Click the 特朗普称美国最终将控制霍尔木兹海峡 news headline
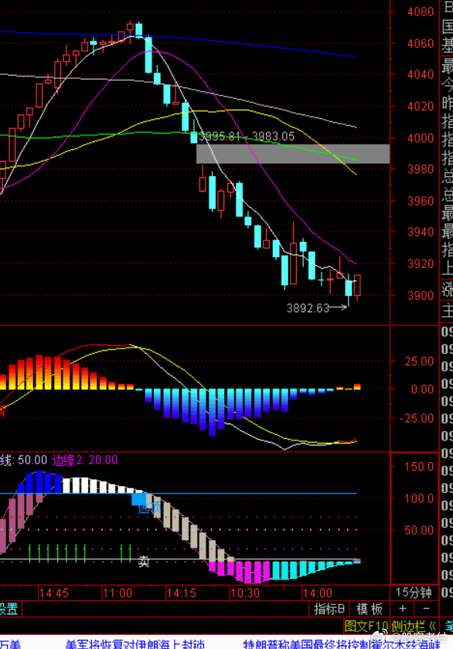 (342, 644)
